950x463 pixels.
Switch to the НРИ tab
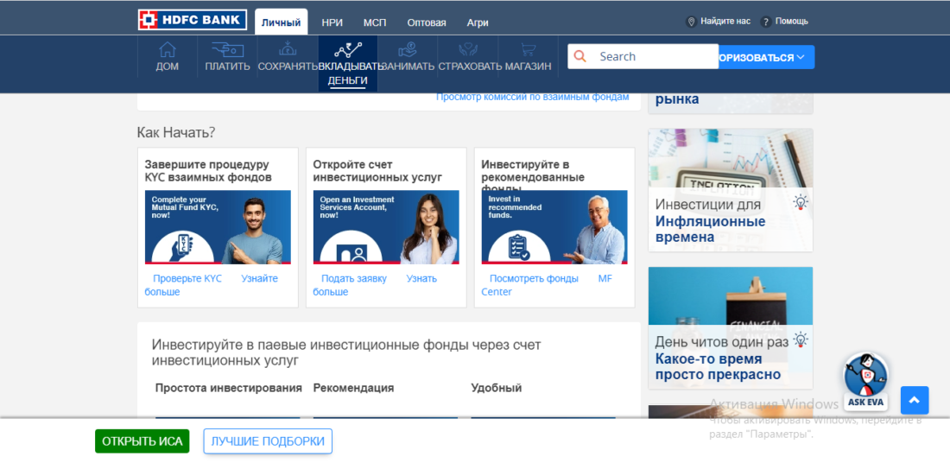332,22
